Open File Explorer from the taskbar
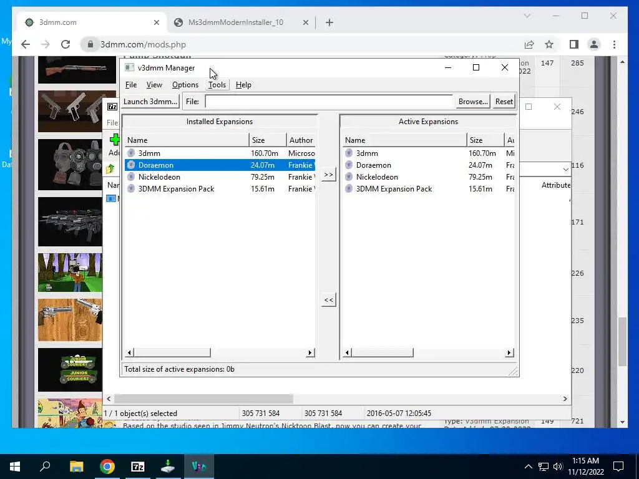Screen dimensions: 639x479 click(x=76, y=467)
